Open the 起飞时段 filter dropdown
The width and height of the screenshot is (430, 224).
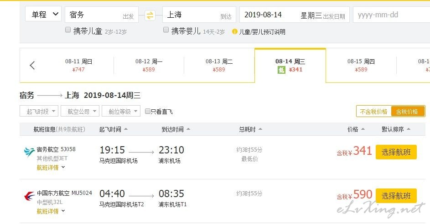click(39, 111)
